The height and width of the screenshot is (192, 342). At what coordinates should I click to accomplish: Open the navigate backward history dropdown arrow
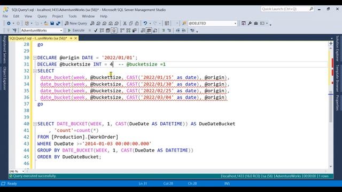(x=13, y=23)
